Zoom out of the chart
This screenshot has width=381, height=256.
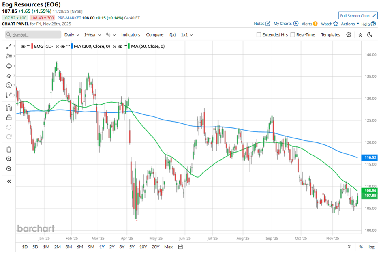[9, 169]
